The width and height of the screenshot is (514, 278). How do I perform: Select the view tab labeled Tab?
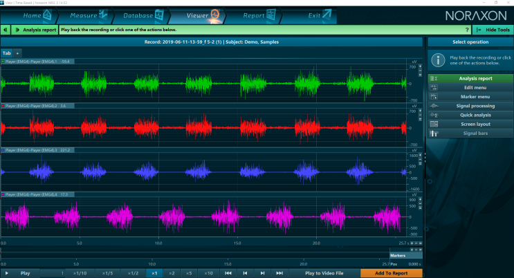coord(6,53)
